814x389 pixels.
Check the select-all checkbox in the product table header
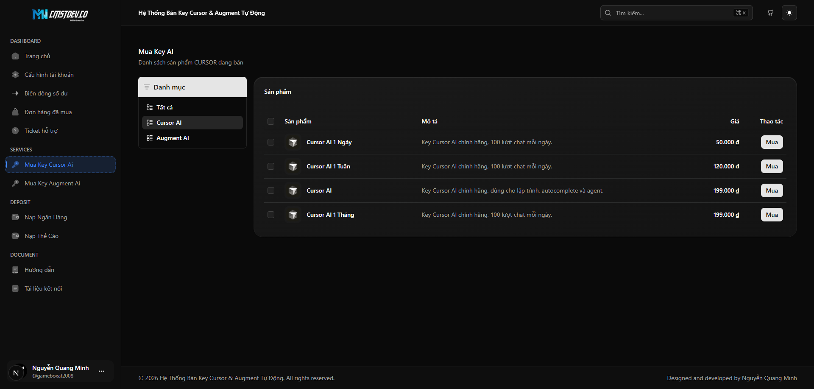click(x=271, y=121)
